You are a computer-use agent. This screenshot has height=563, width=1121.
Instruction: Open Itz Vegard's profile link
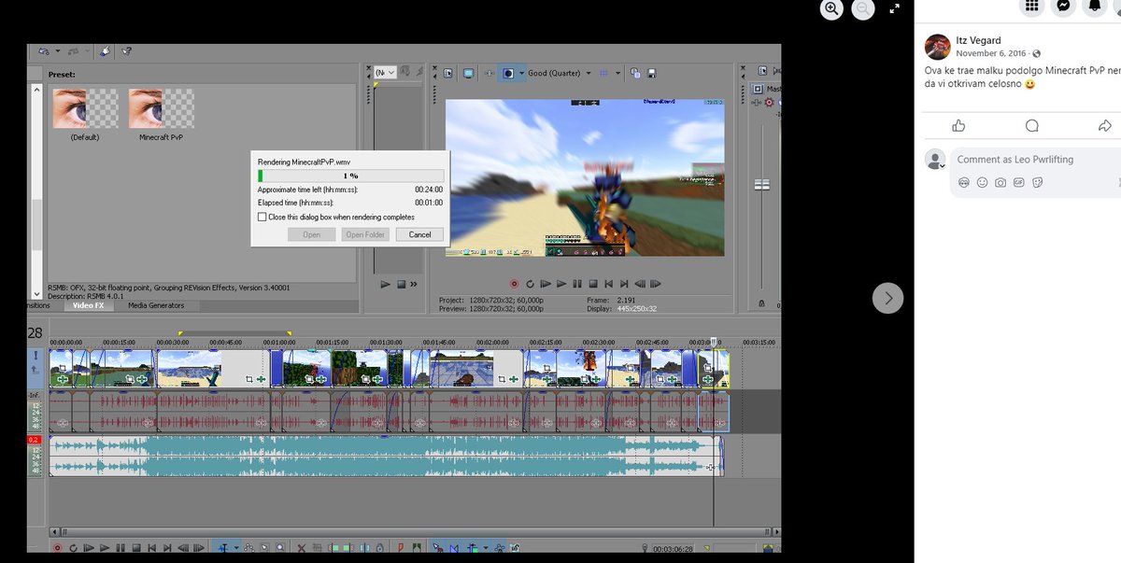pyautogui.click(x=978, y=40)
